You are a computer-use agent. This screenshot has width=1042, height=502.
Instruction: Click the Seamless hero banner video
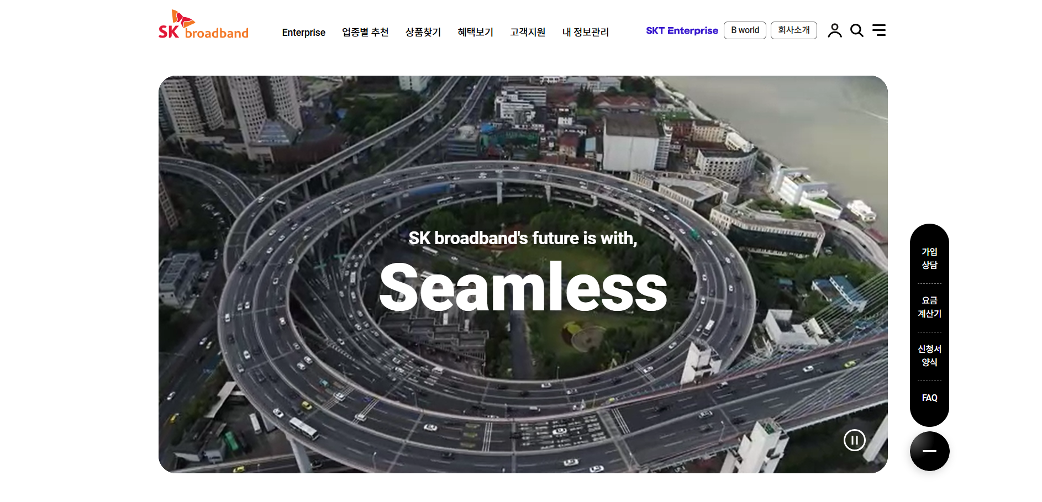pos(523,274)
